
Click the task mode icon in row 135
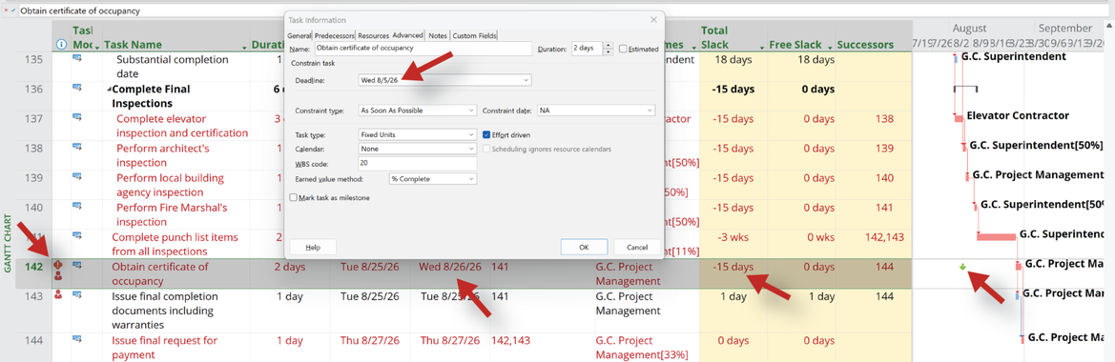77,58
